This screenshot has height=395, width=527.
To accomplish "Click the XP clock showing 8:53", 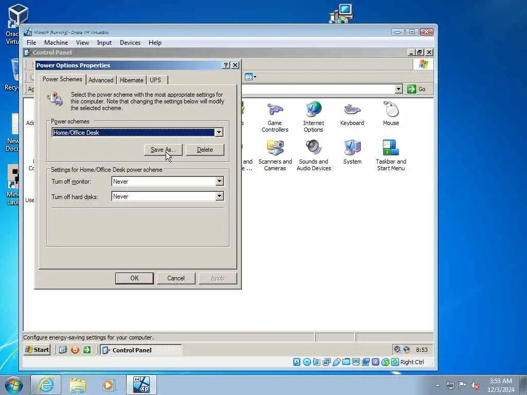I will [x=422, y=350].
